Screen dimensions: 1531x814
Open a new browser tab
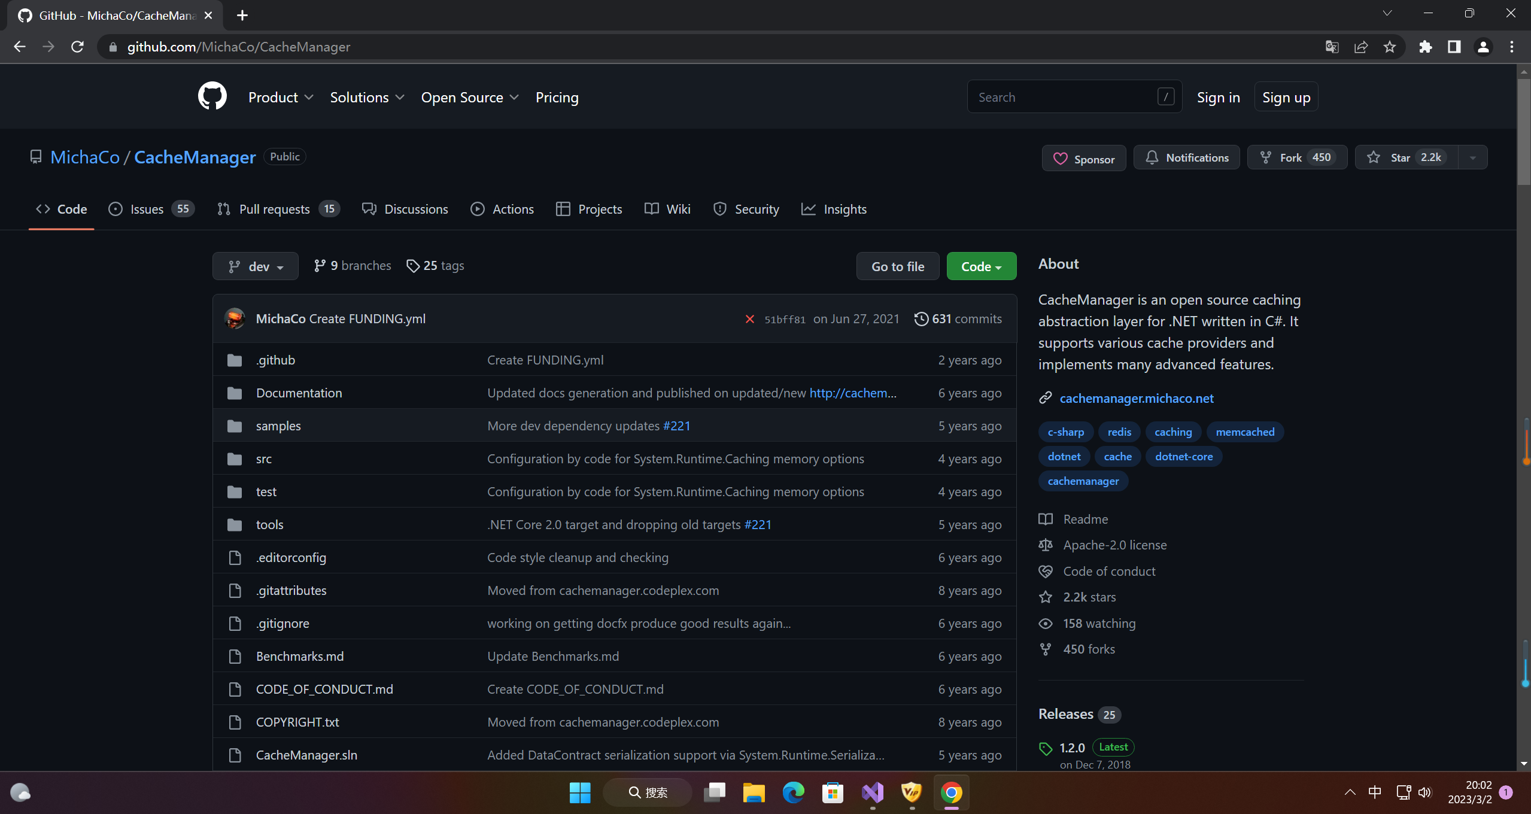242,16
